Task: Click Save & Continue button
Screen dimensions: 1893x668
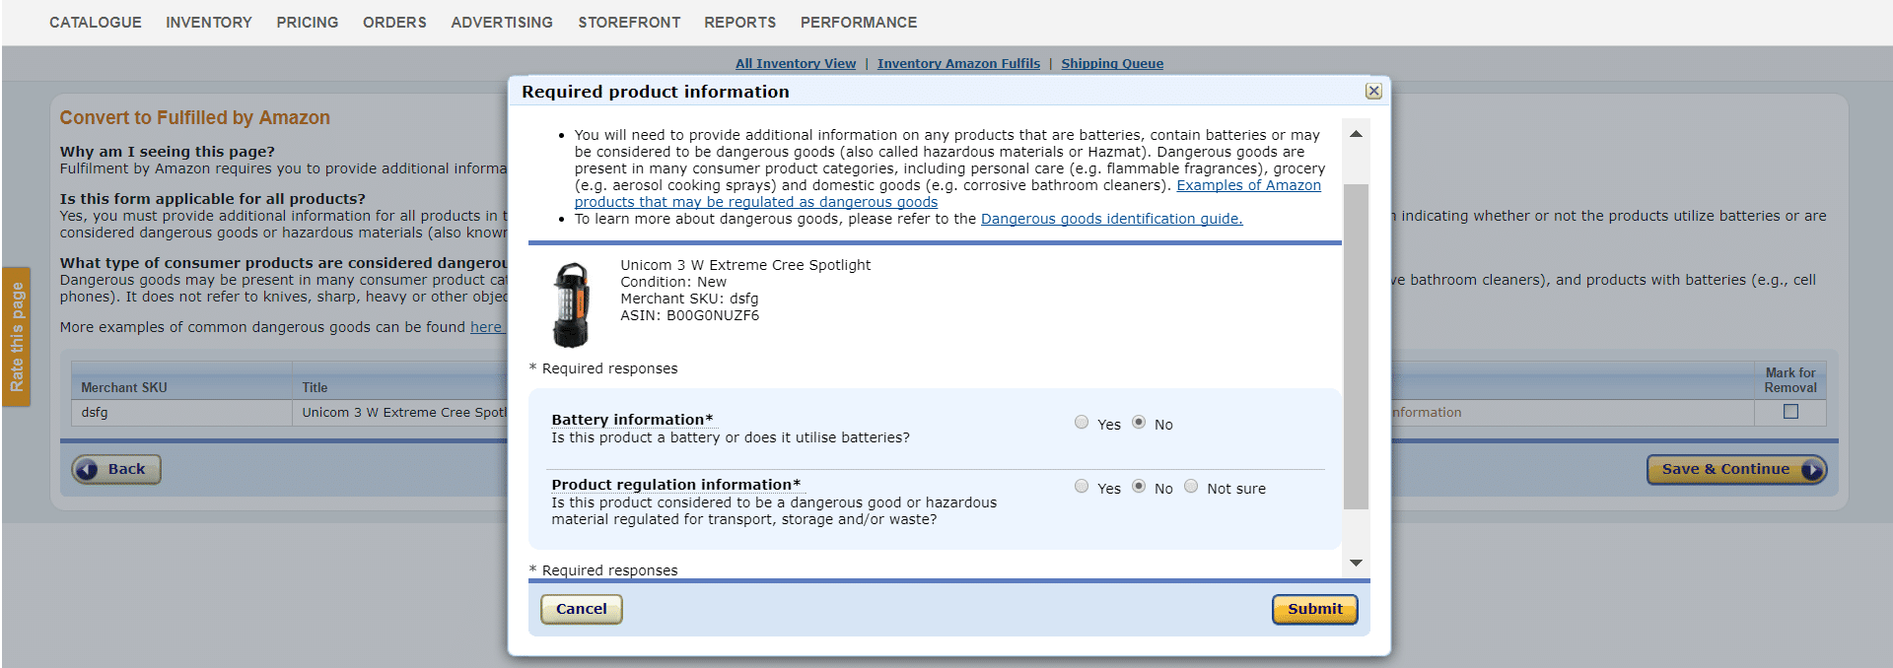Action: 1736,469
